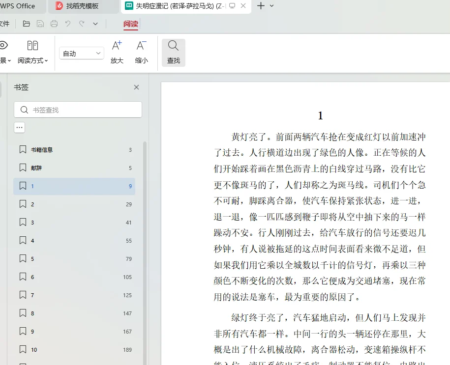The image size is (450, 365).
Task: Open the 阅读方式 reading mode menu
Action: point(33,53)
